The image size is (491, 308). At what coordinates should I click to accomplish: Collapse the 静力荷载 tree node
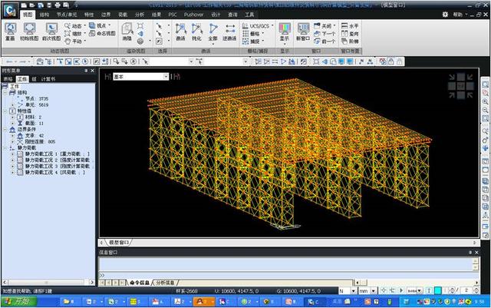[x=5, y=147]
